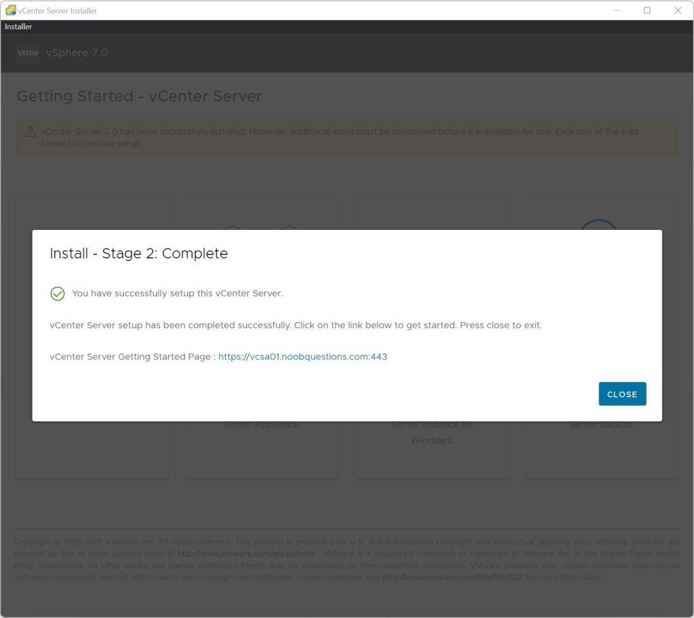Close the vCenter Server Installer window
The width and height of the screenshot is (694, 618).
click(678, 10)
